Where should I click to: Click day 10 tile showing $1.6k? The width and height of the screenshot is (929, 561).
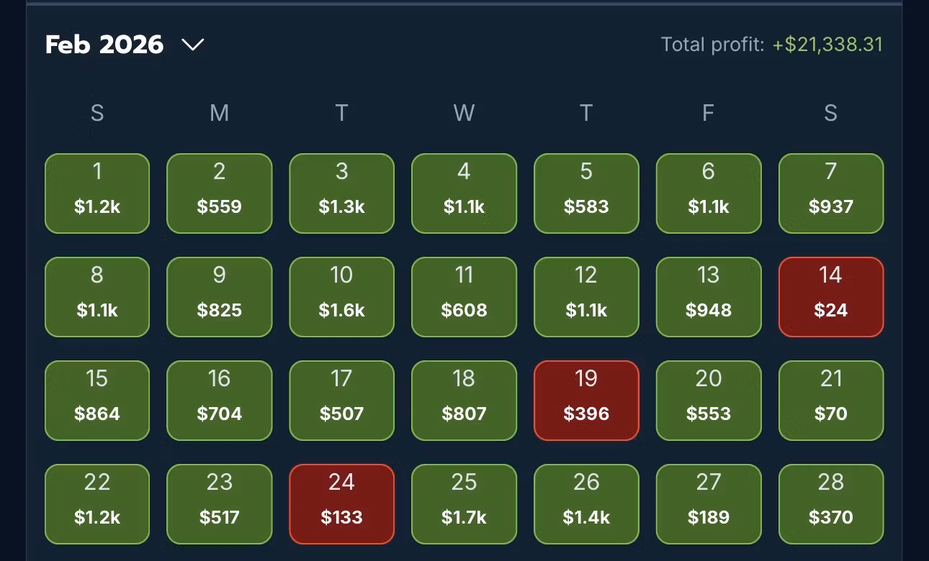342,297
